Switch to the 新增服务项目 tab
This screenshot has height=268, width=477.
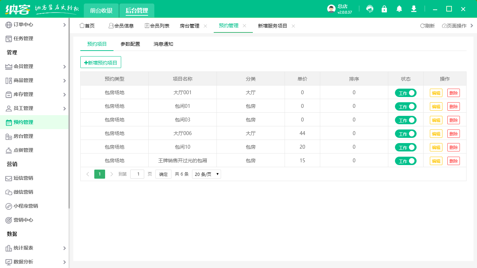pyautogui.click(x=273, y=26)
